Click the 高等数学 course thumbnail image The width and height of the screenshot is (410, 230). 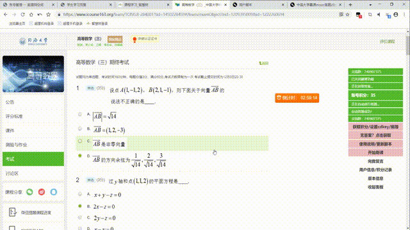tap(33, 74)
